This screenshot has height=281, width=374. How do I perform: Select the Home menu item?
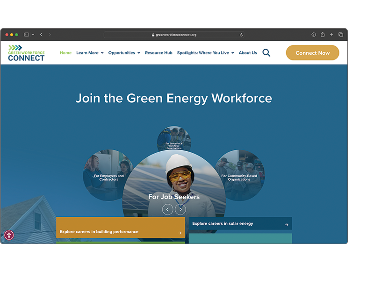pos(65,53)
